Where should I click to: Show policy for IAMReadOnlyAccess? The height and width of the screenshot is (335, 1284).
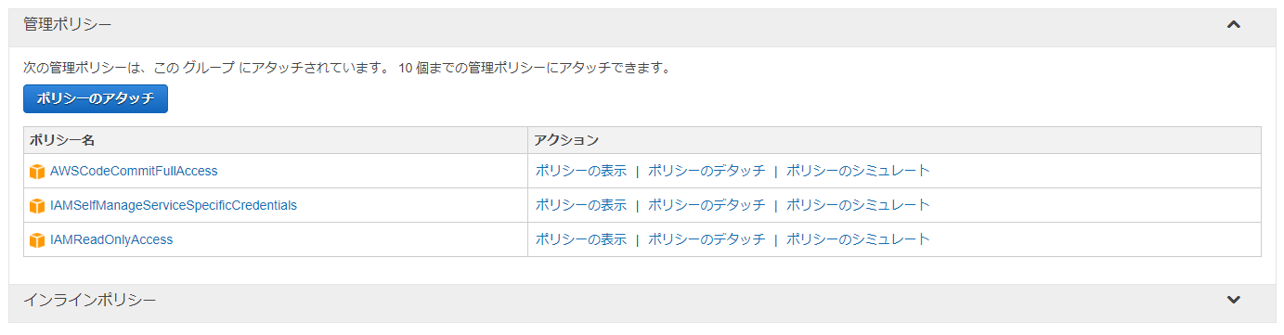click(x=581, y=239)
